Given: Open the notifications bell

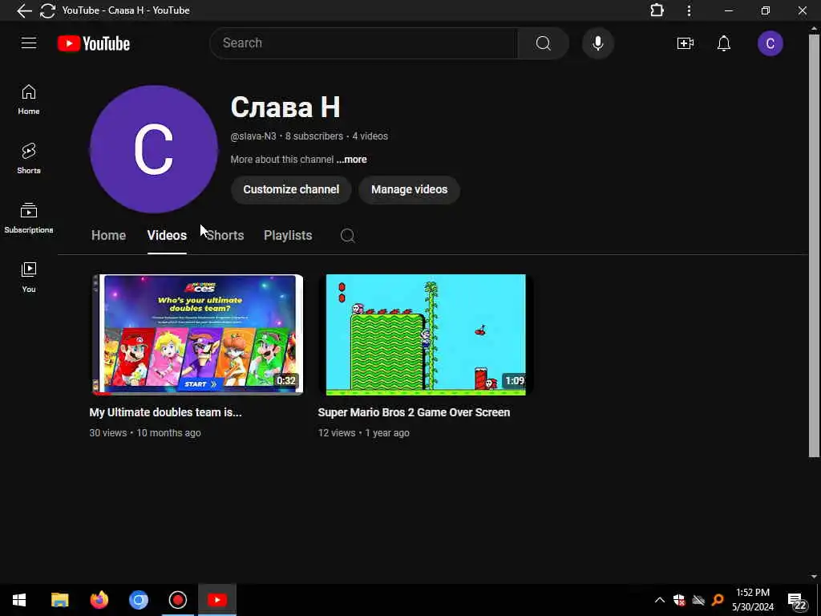Looking at the screenshot, I should point(724,43).
